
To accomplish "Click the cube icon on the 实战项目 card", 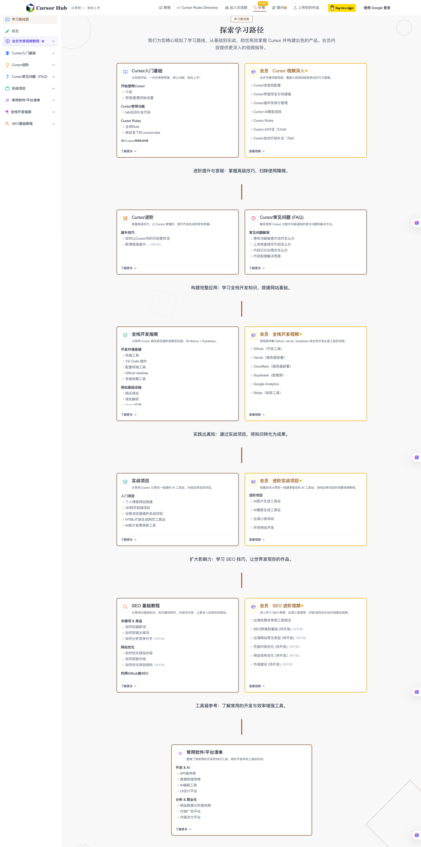I will (x=125, y=482).
